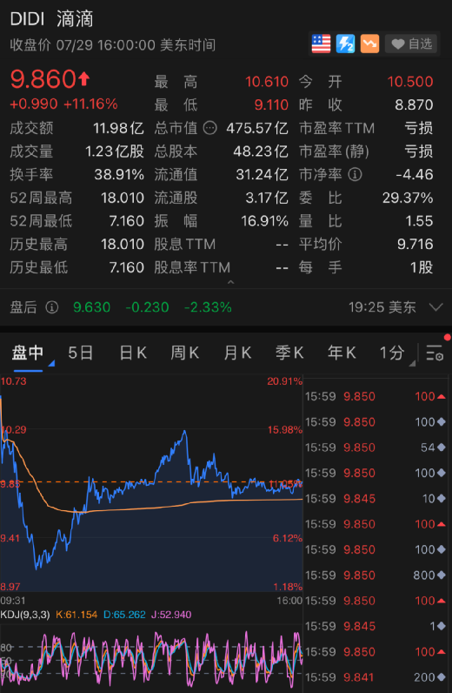Select the 盘中 intraday tab
Screen dimensions: 452x693
tap(27, 353)
